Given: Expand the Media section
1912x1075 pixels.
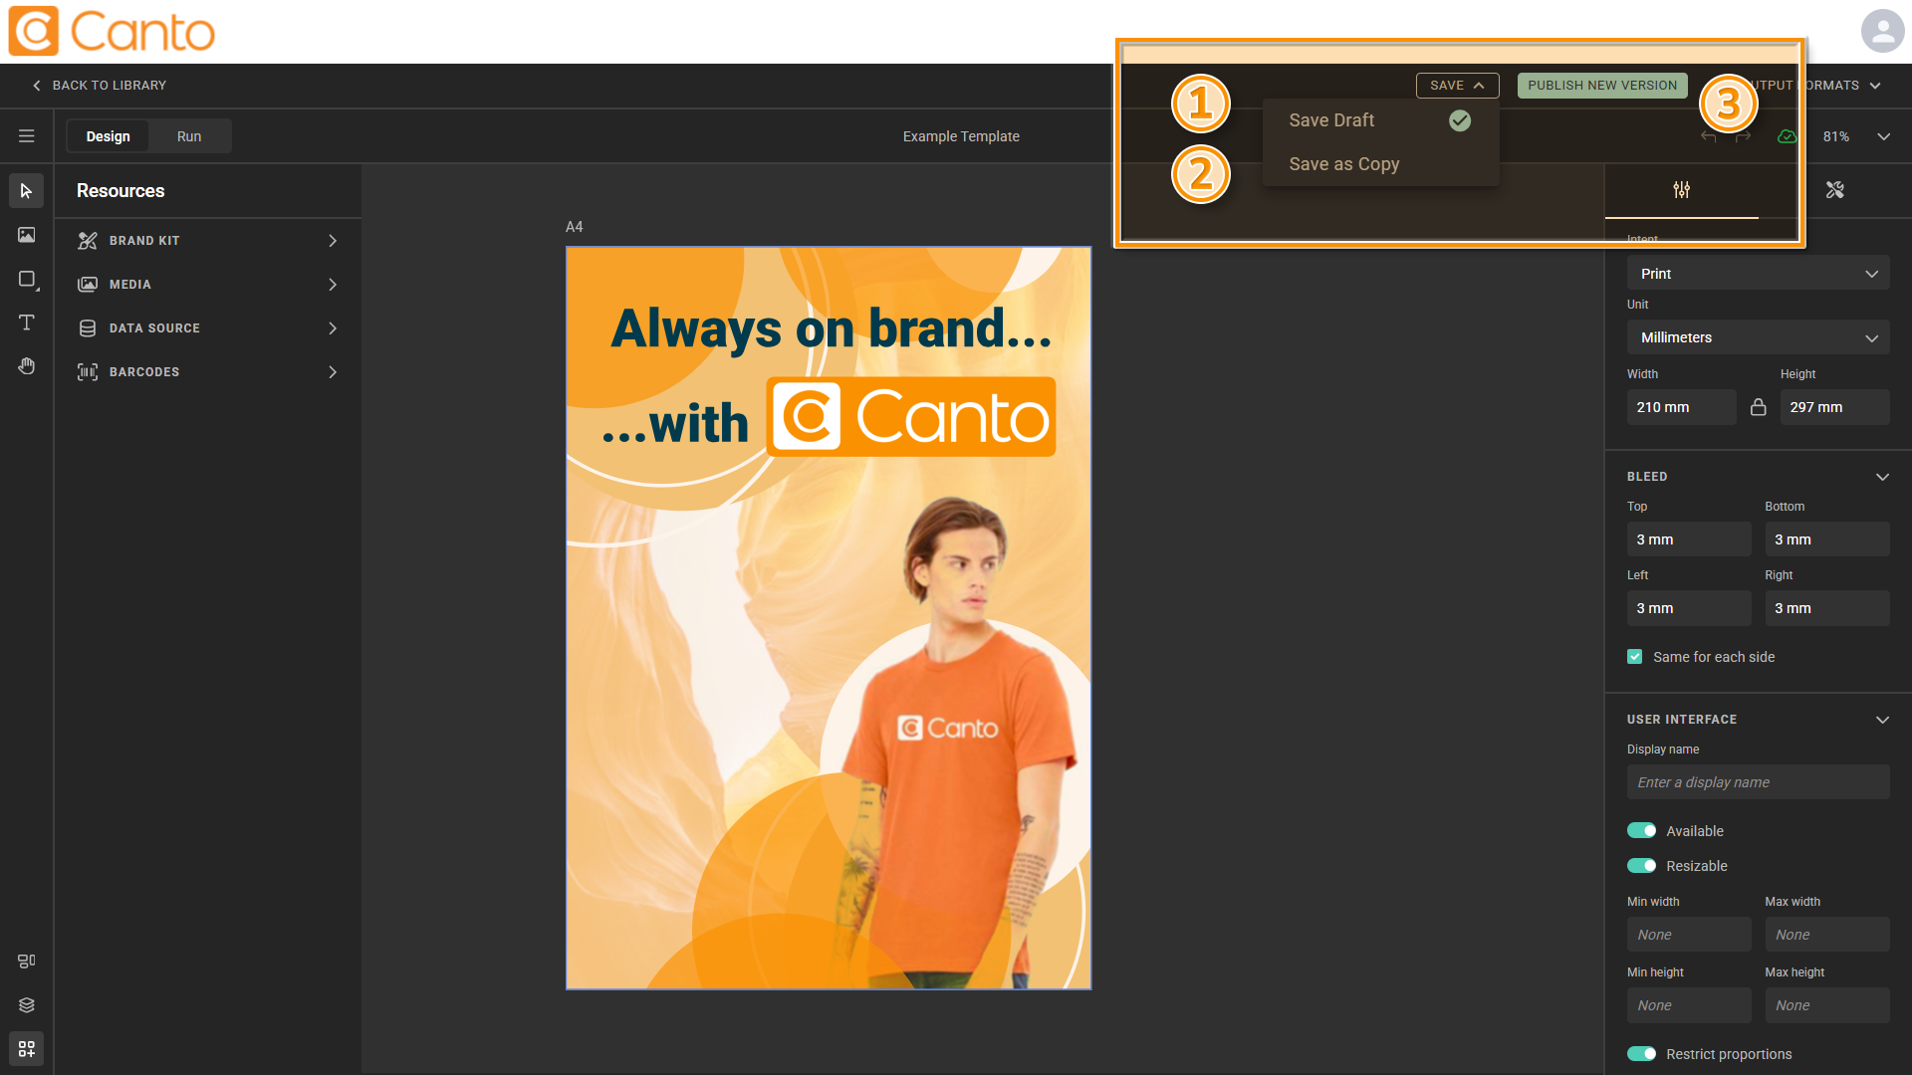Looking at the screenshot, I should tap(333, 285).
